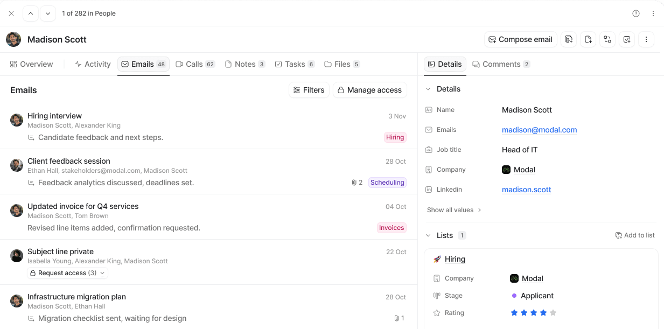Open Madison Scott's profile avatar
664x329 pixels.
click(13, 39)
